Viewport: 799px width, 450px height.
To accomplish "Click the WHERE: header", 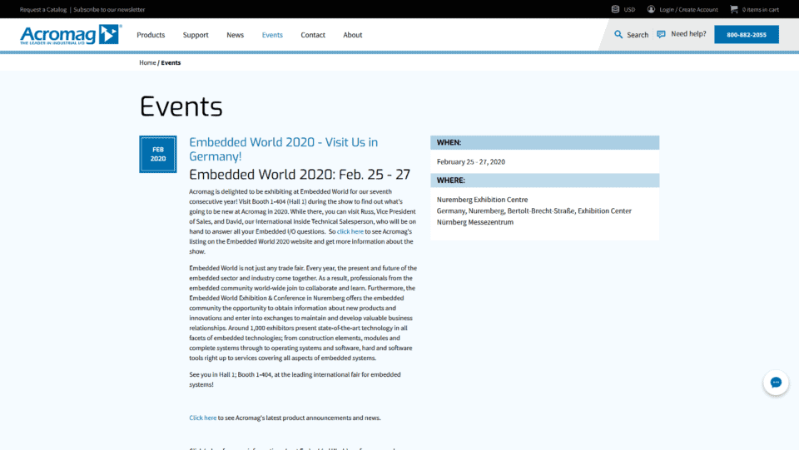I will (544, 180).
